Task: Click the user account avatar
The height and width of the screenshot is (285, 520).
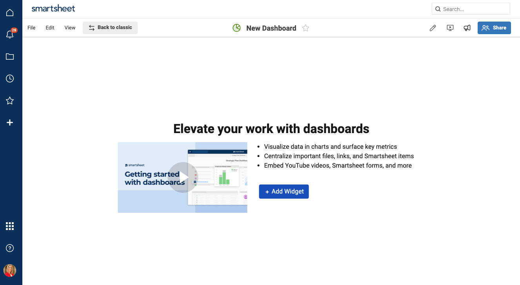Action: coord(10,270)
